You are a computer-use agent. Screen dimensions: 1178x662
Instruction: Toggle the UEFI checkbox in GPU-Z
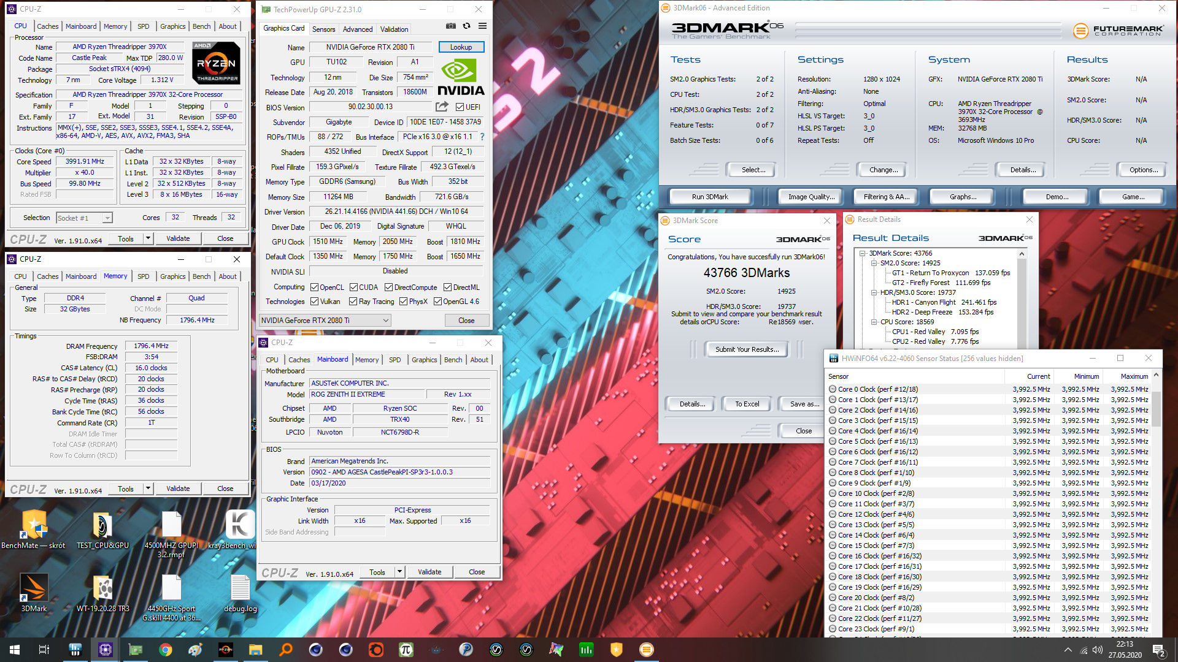(x=460, y=107)
